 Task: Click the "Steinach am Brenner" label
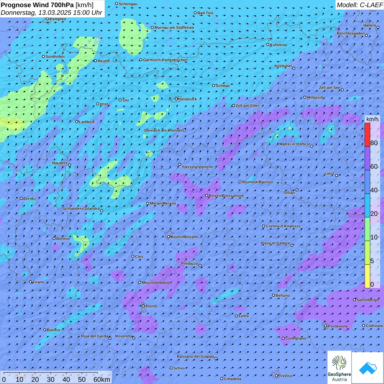163,130
